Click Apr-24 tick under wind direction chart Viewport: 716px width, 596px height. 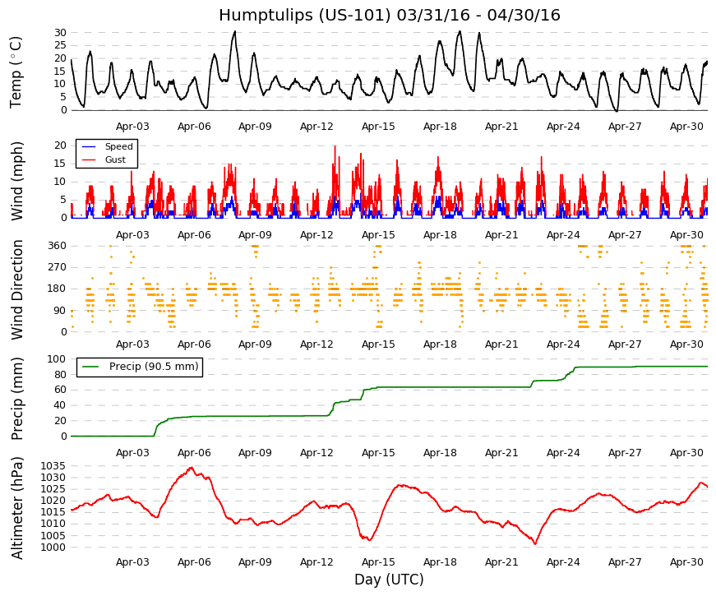(563, 344)
